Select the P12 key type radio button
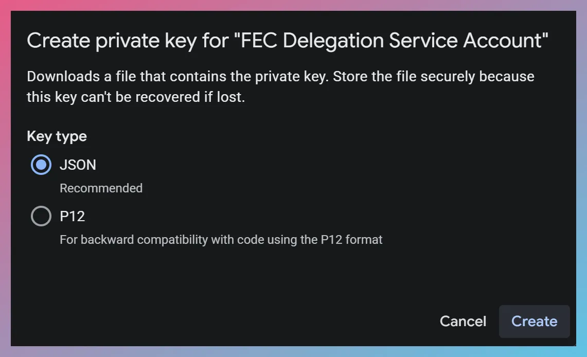The width and height of the screenshot is (587, 357). click(x=41, y=217)
